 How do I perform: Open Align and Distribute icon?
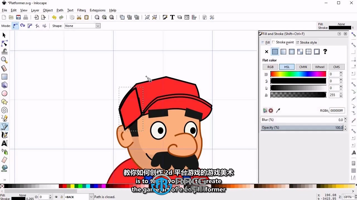coord(194,17)
